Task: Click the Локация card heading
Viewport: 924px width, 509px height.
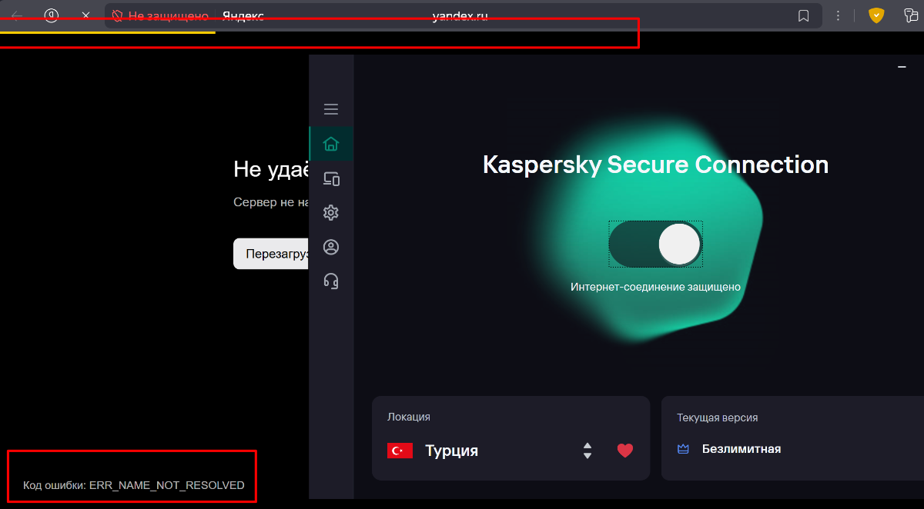Action: [409, 417]
